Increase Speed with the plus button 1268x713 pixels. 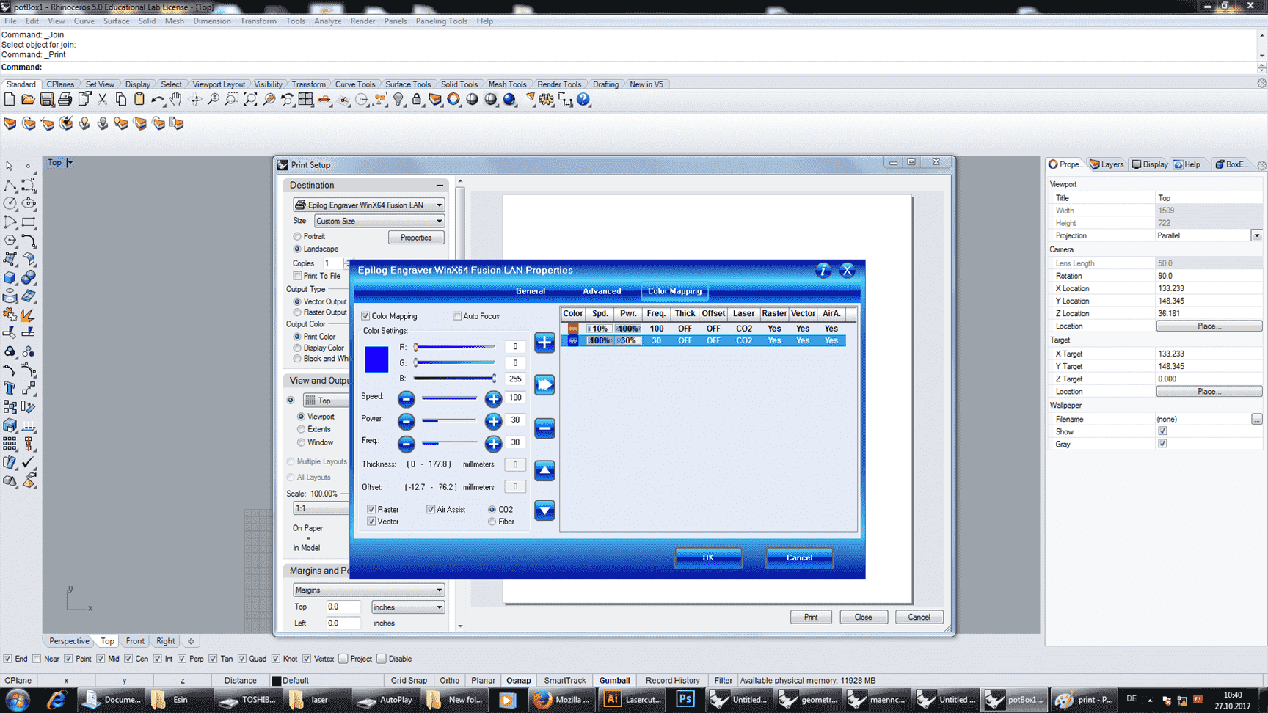[x=493, y=399]
